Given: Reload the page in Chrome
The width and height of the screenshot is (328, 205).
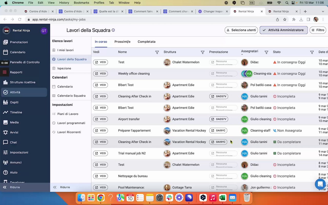Looking at the screenshot, I should point(19,19).
